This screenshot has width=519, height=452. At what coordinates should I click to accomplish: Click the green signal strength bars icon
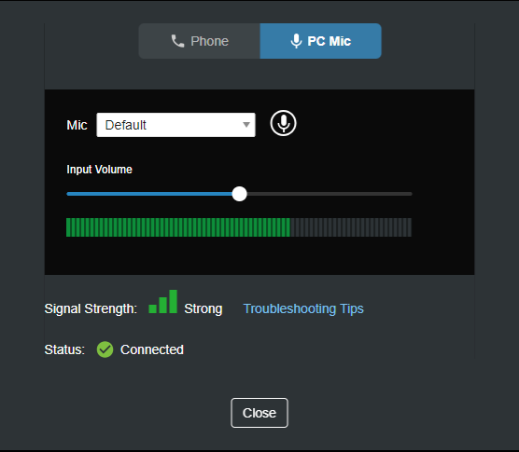tap(162, 301)
